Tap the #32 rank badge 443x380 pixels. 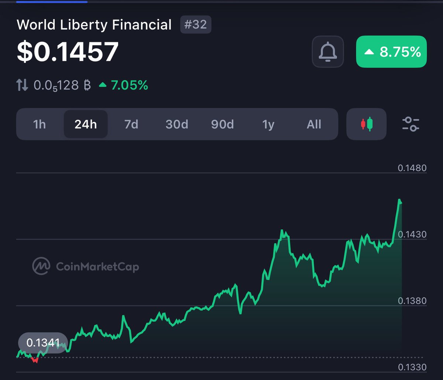tap(196, 25)
